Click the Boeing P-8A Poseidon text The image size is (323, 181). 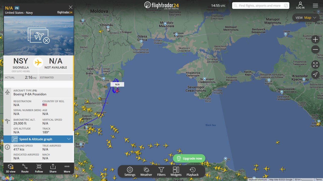30,94
